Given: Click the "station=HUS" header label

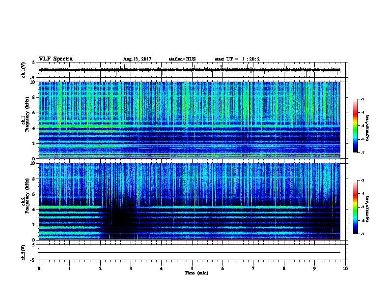Looking at the screenshot, I should click(182, 59).
